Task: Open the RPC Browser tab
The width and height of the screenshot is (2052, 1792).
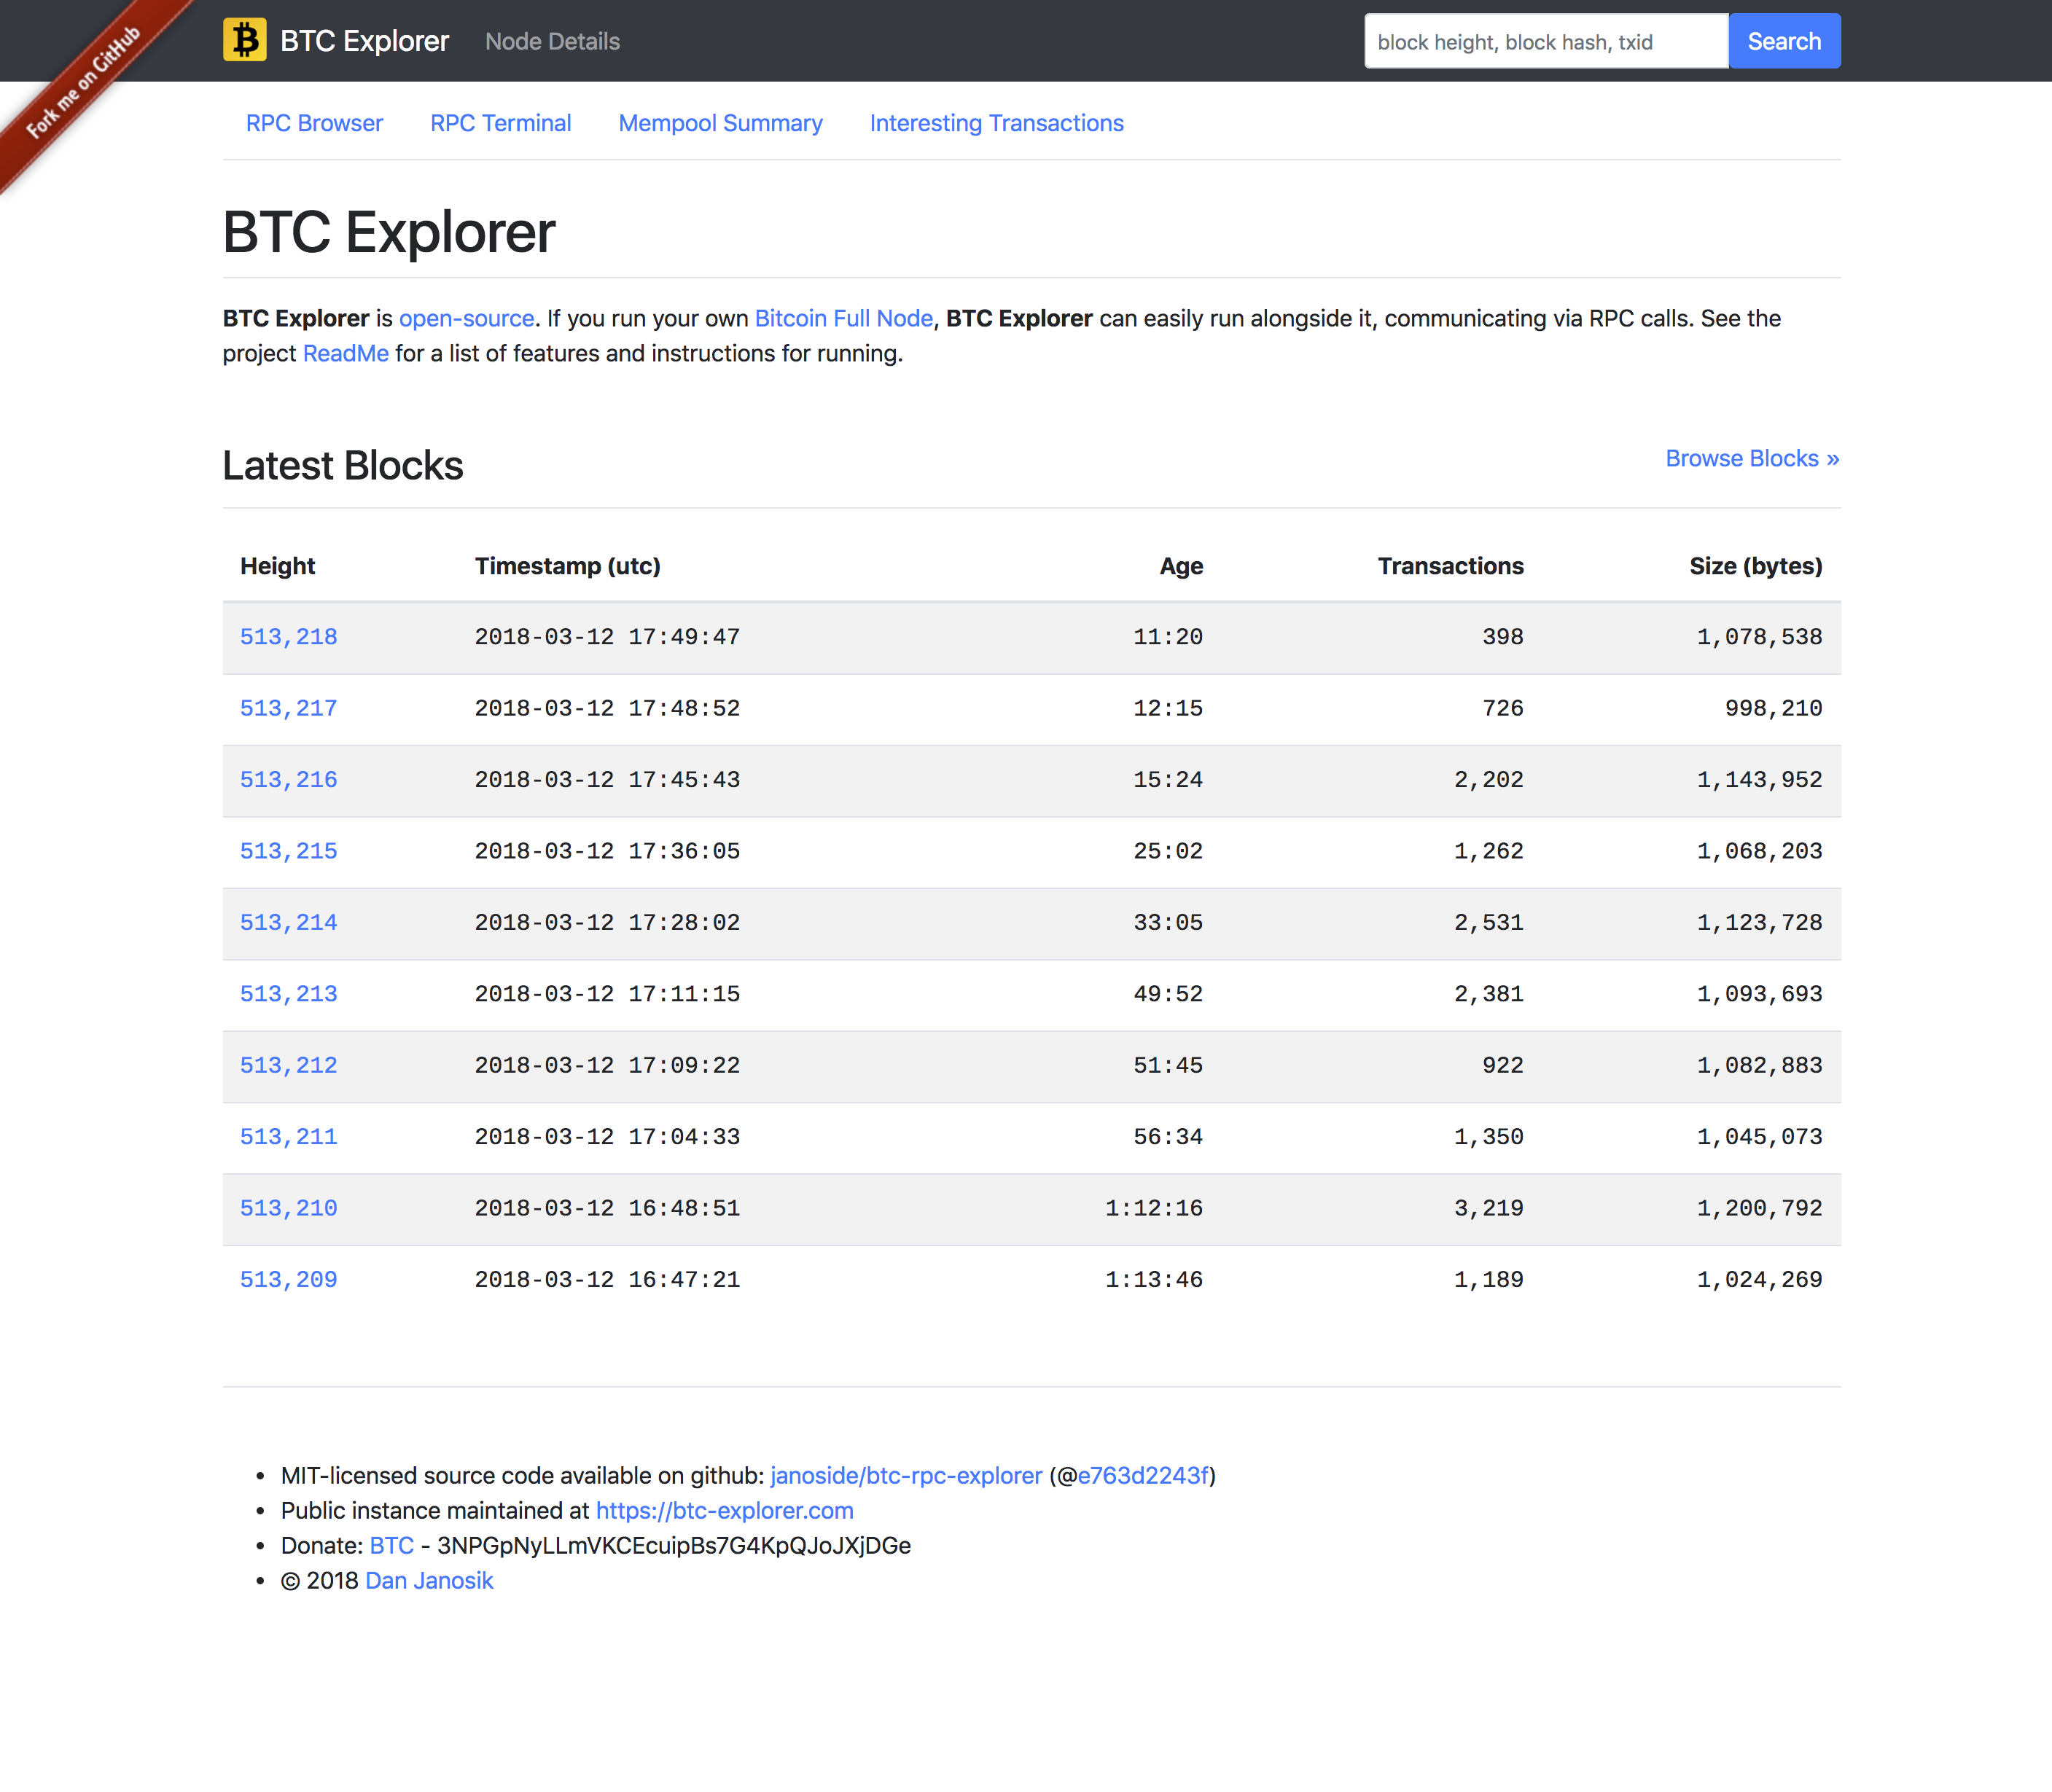Action: [314, 123]
